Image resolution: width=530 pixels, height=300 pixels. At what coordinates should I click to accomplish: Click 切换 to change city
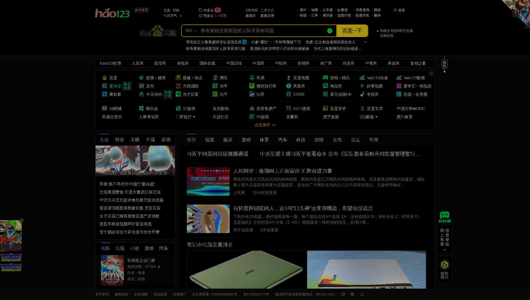[x=176, y=10]
